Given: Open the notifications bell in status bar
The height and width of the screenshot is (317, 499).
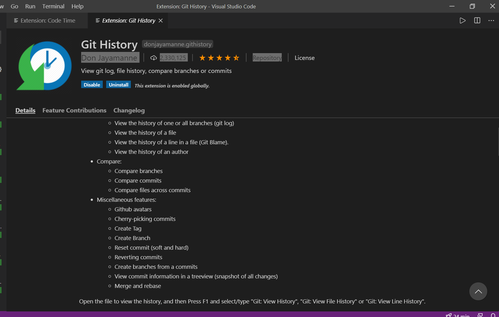Looking at the screenshot, I should point(493,315).
